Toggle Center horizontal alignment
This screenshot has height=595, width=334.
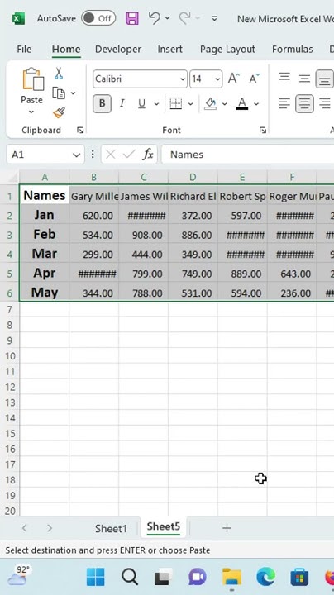tap(305, 103)
